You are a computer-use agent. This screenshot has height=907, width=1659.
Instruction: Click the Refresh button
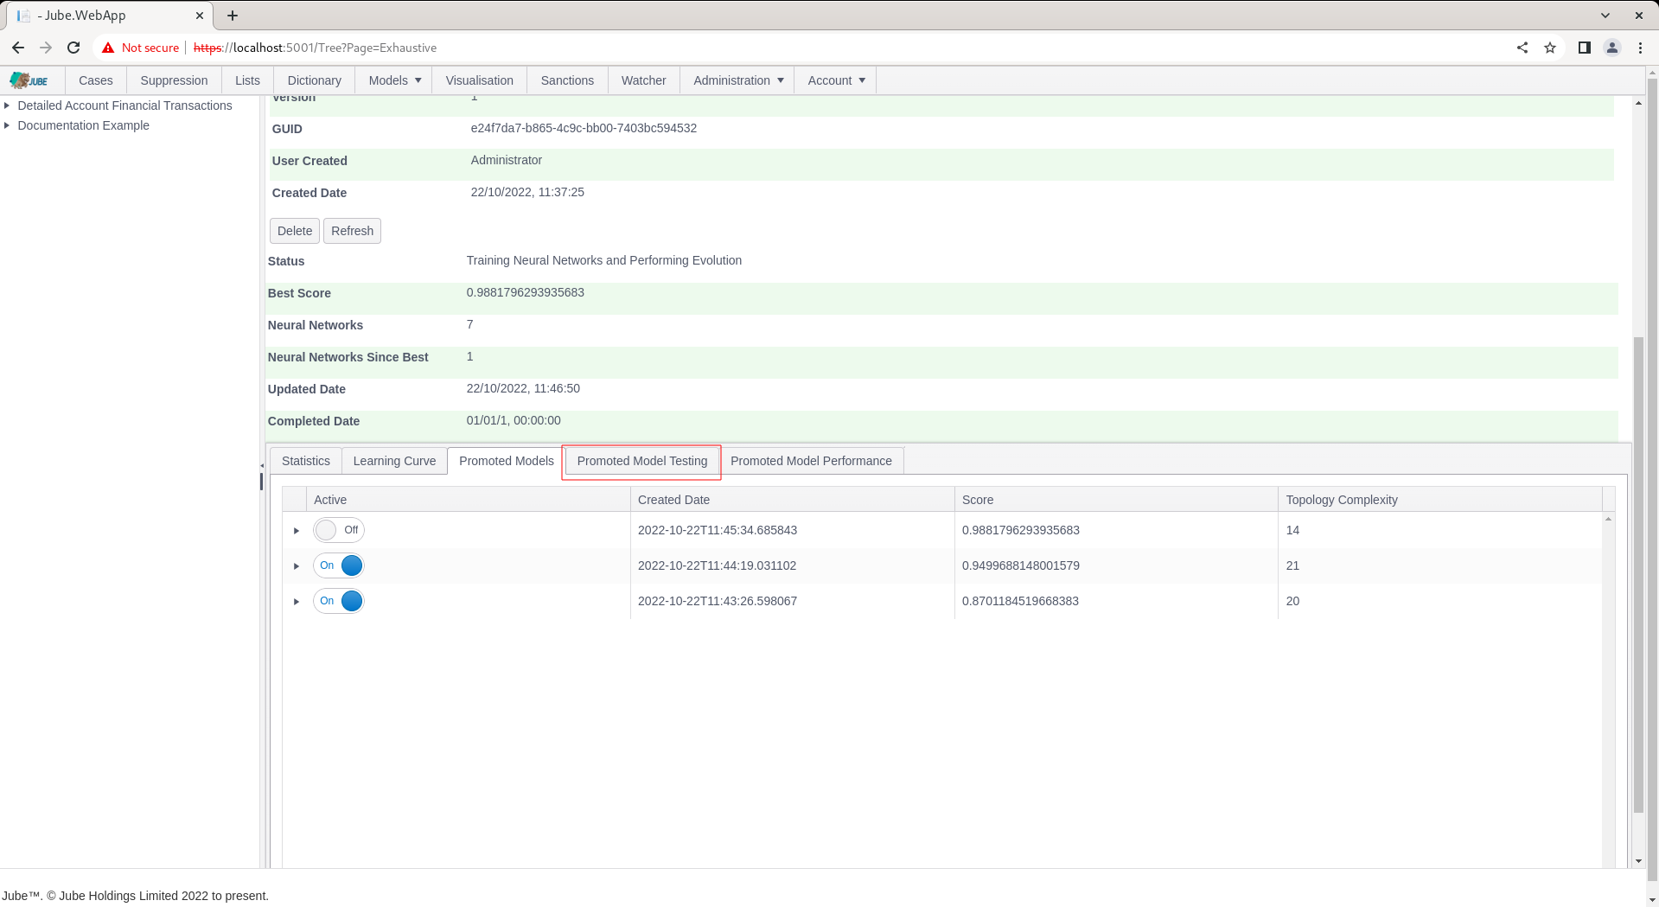(x=353, y=231)
